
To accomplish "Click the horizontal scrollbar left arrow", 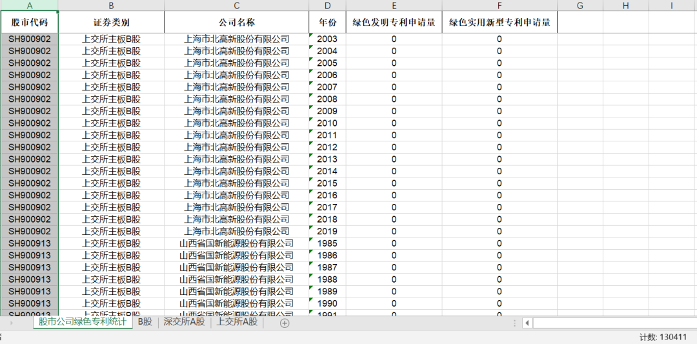I will point(527,323).
